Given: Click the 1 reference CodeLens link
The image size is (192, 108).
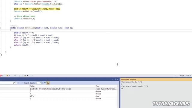Looking at the screenshot, I should tap(13, 26).
